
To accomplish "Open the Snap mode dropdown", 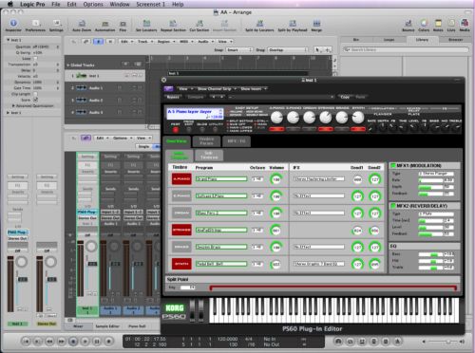I will coord(239,50).
